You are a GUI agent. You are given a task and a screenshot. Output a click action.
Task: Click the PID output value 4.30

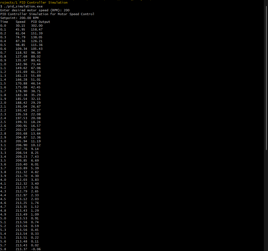[35, 176]
